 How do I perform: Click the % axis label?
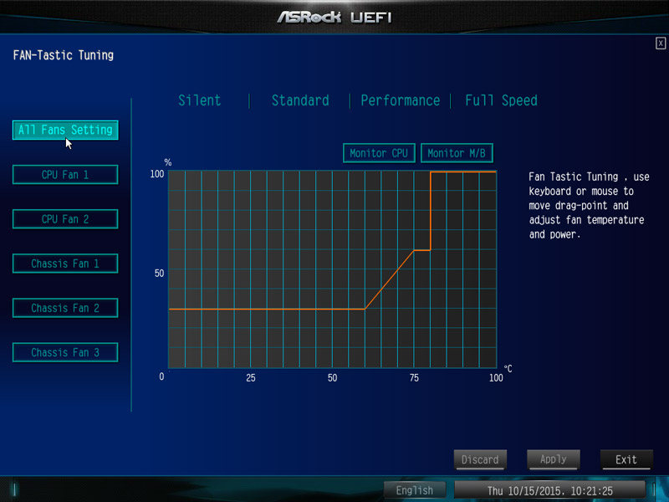coord(168,162)
